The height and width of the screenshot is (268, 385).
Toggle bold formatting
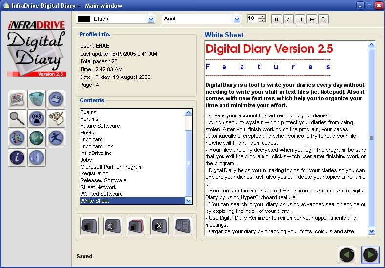(277, 19)
